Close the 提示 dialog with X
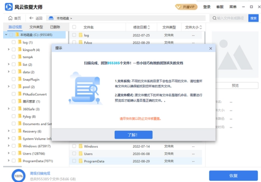Screen dimensions: 261x182 [x=210, y=48]
